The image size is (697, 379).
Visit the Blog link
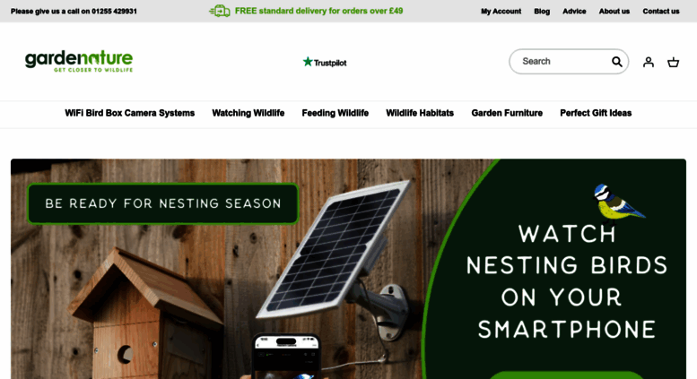click(x=542, y=11)
